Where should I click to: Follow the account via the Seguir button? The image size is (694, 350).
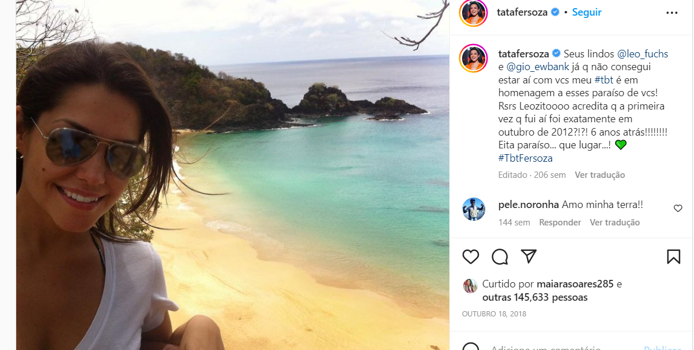point(586,12)
